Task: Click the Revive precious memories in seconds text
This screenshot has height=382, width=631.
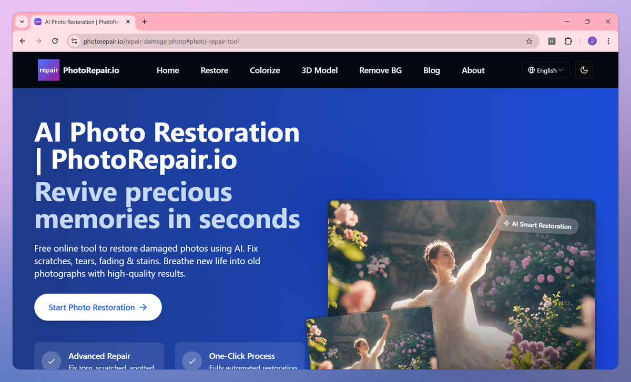Action: pos(167,205)
